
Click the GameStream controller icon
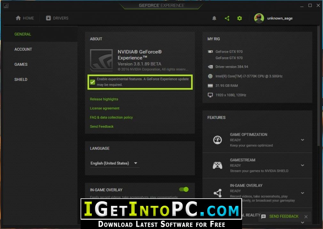click(217, 165)
